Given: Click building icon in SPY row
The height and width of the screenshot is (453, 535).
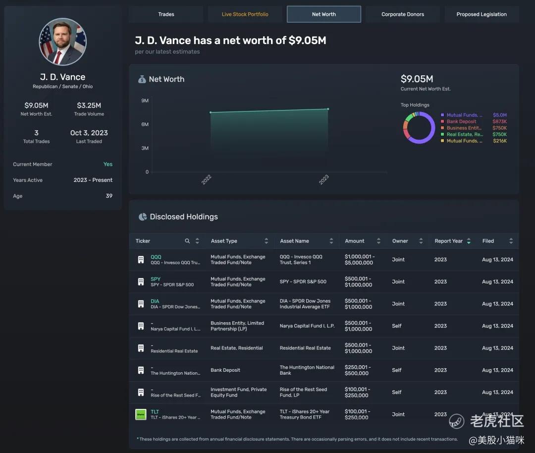Looking at the screenshot, I should pos(141,282).
